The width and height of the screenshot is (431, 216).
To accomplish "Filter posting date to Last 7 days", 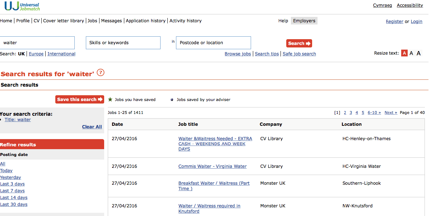I will (12, 191).
